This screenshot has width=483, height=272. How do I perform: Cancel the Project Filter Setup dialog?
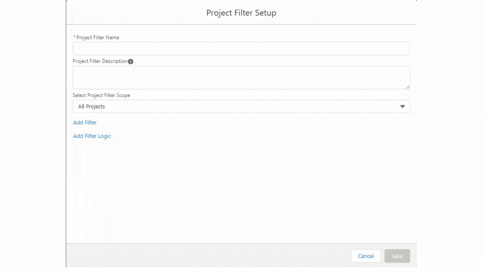366,256
